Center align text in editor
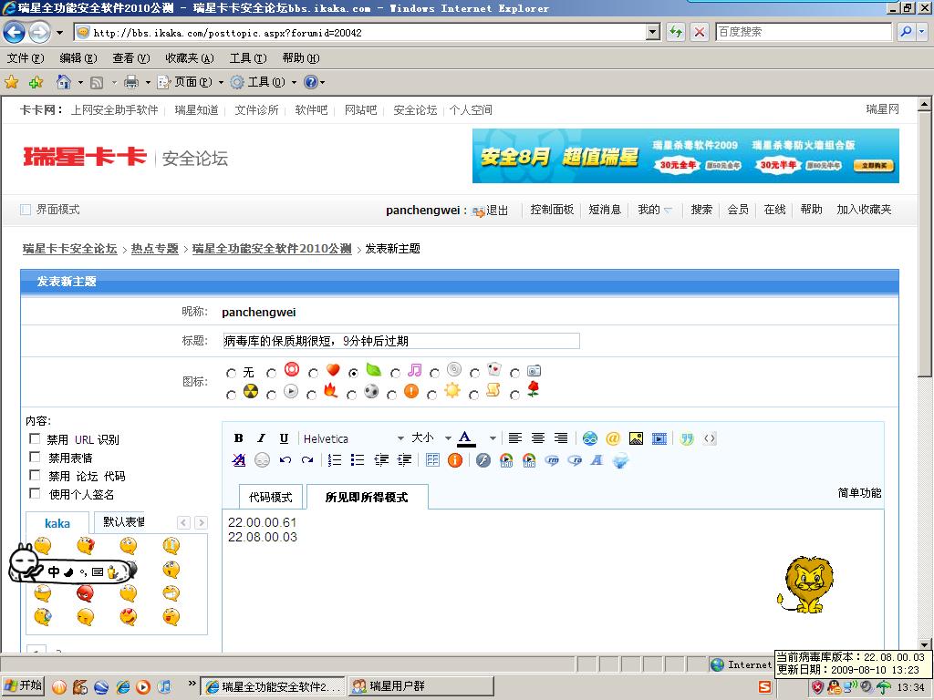934x700 pixels. coord(538,438)
